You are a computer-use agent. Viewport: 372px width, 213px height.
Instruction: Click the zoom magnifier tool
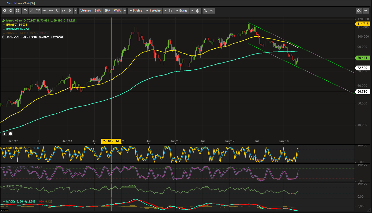click(205, 10)
